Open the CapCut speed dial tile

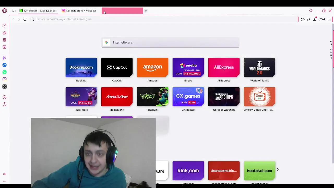(117, 67)
